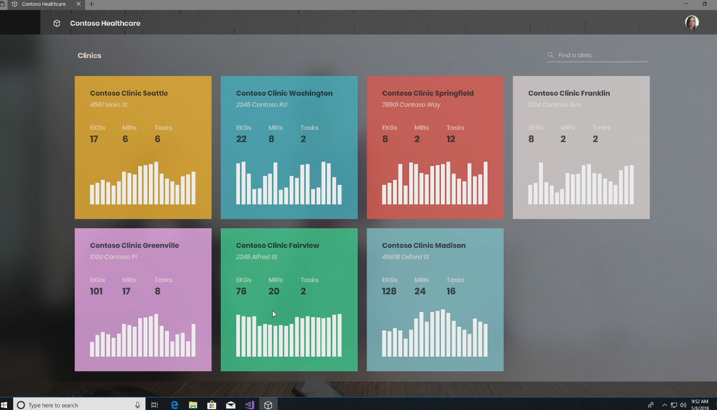Open Microsoft Store from taskbar

tap(211, 405)
